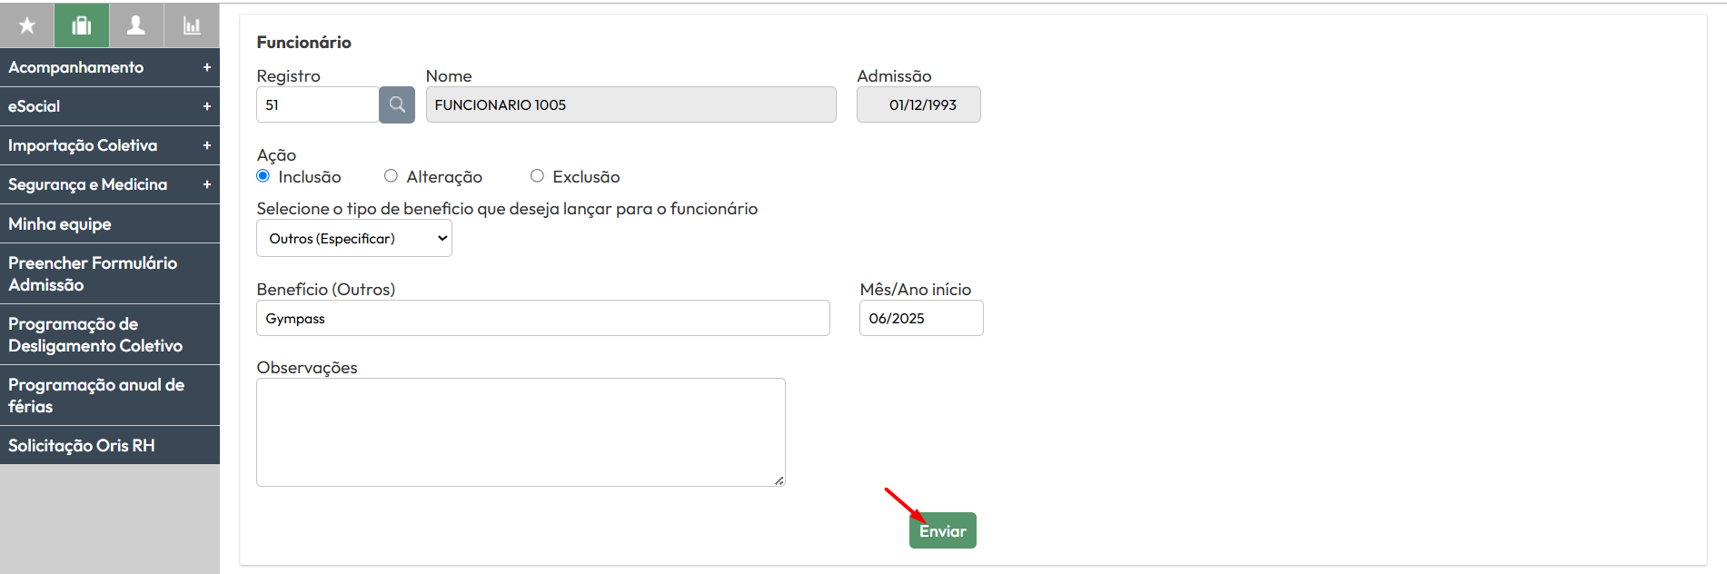Image resolution: width=1727 pixels, height=574 pixels.
Task: Click the Admissão date field
Action: click(x=918, y=104)
